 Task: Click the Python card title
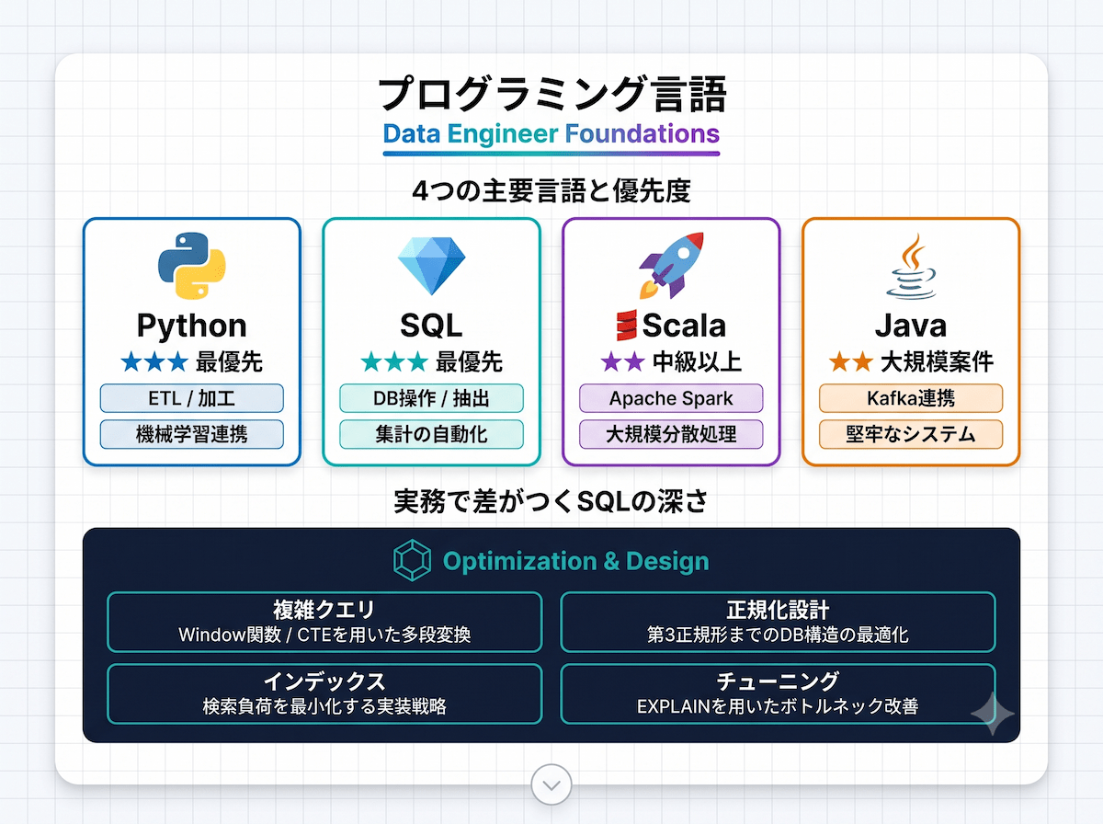(x=192, y=326)
